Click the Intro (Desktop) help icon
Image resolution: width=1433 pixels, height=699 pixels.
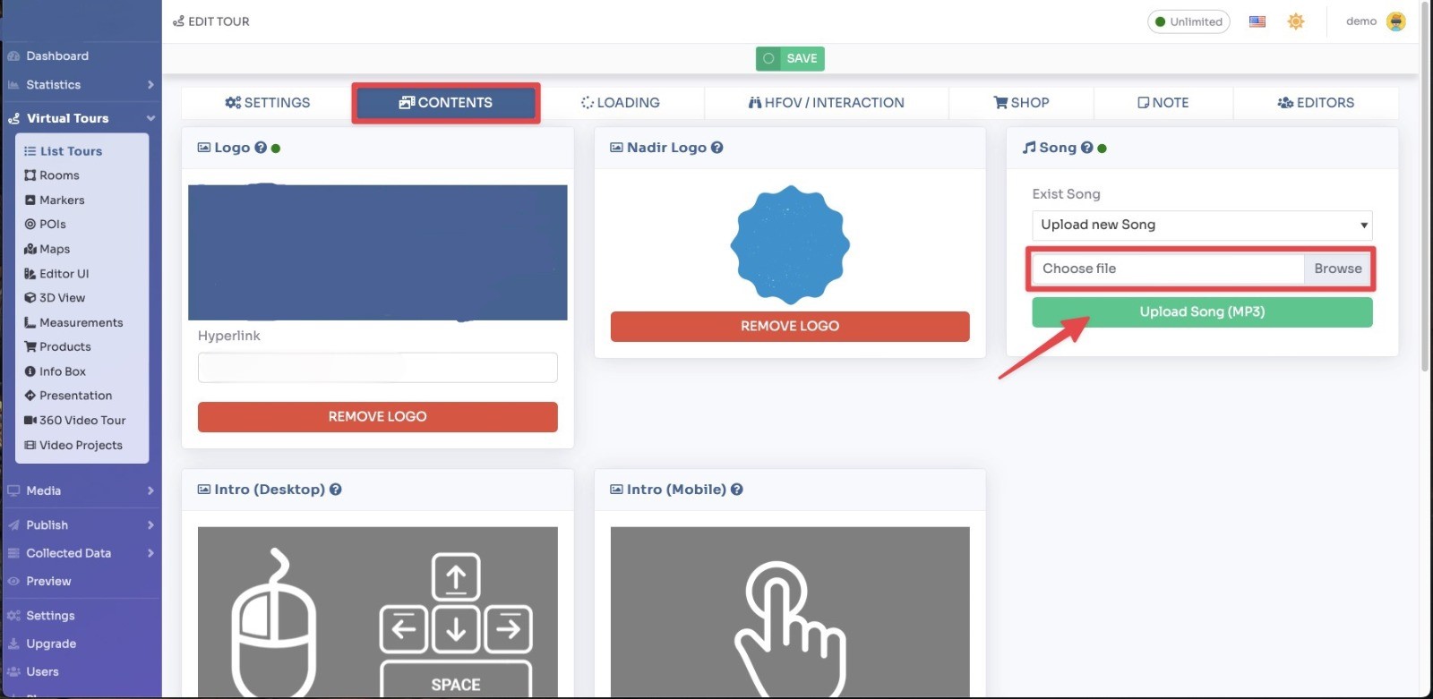(x=336, y=490)
